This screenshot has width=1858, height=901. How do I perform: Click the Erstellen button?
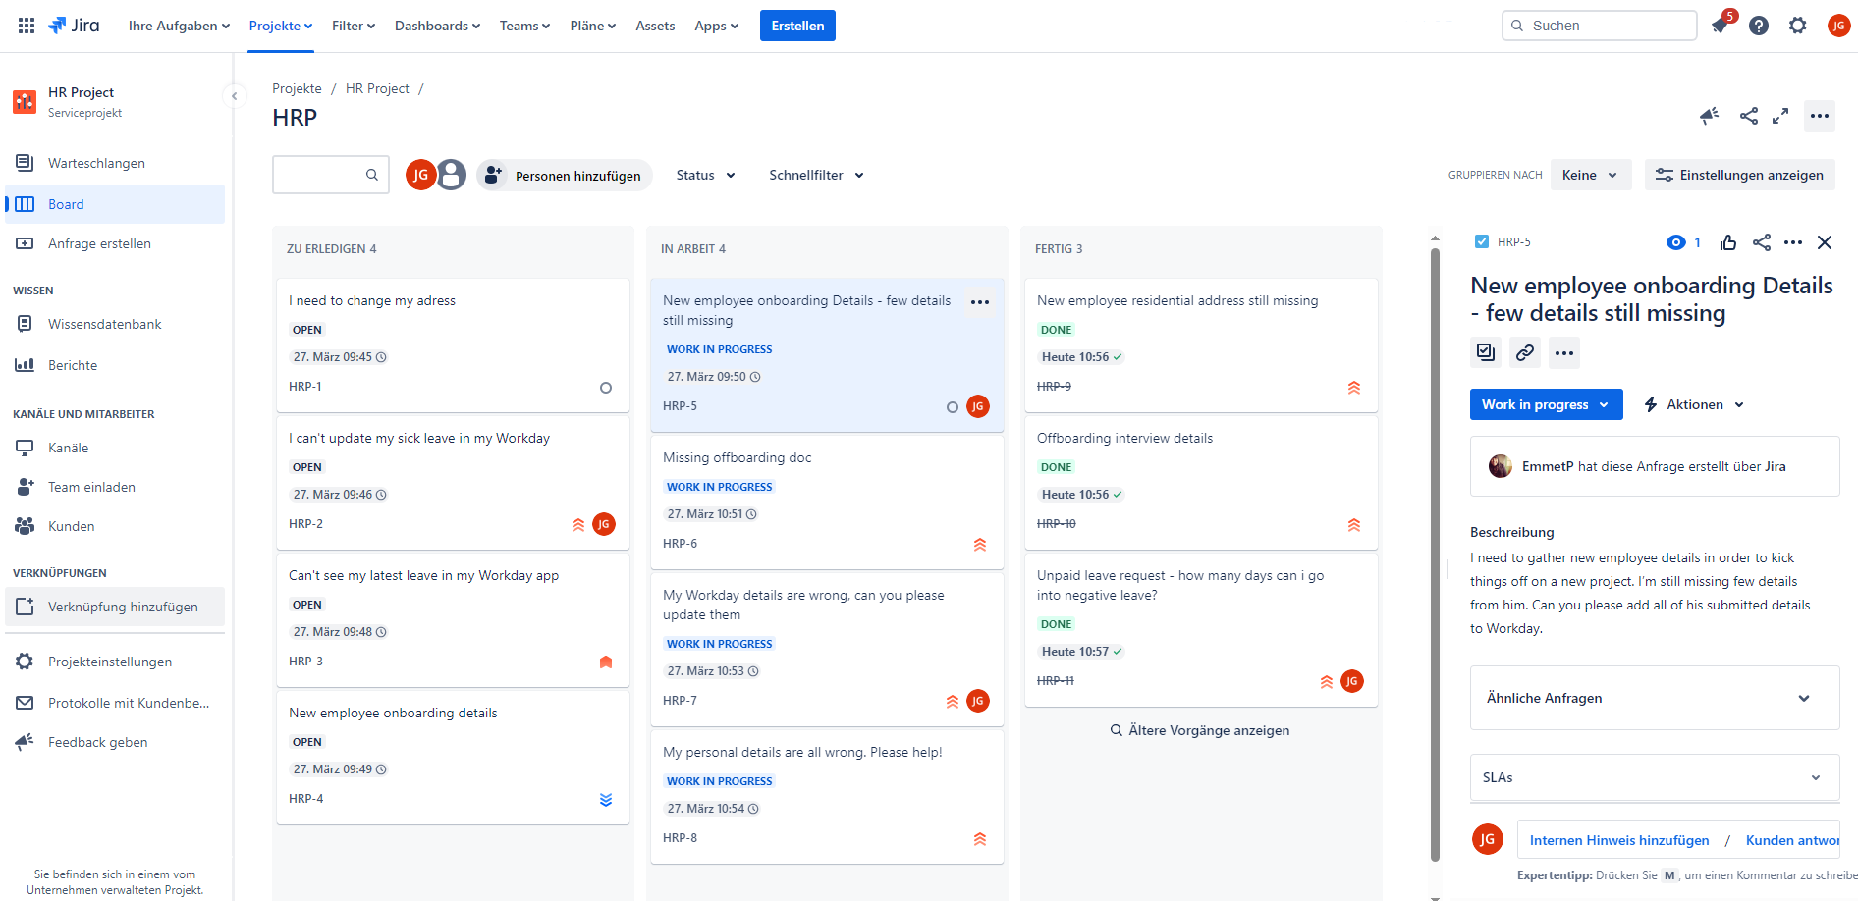797,26
